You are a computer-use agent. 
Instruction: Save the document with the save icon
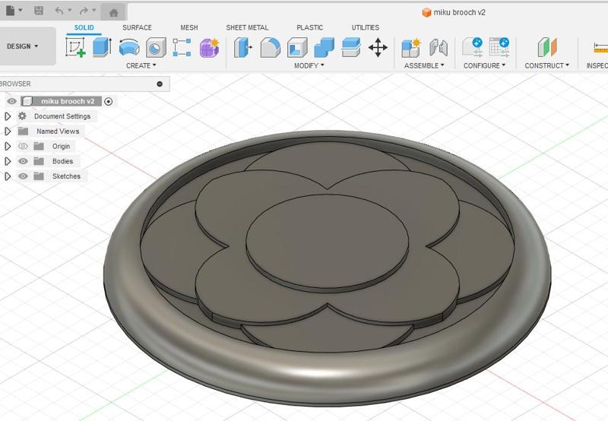(39, 11)
